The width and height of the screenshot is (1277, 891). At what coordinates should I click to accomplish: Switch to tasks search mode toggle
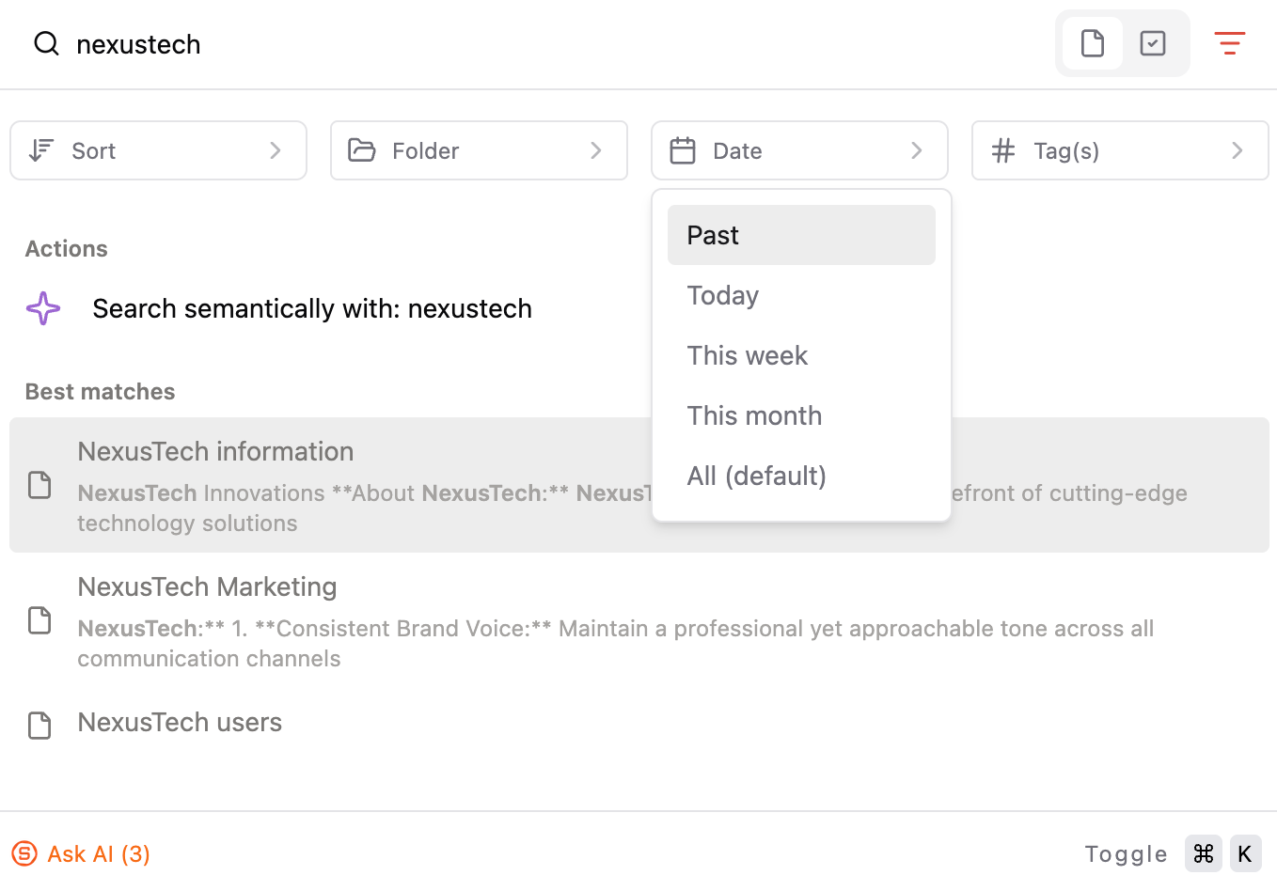(x=1153, y=43)
